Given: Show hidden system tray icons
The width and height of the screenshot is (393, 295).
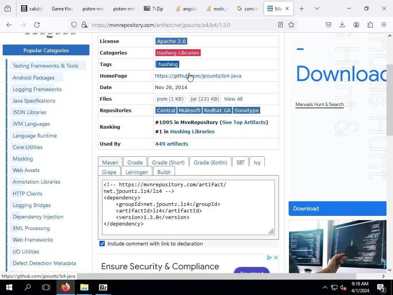Looking at the screenshot, I should (325, 287).
